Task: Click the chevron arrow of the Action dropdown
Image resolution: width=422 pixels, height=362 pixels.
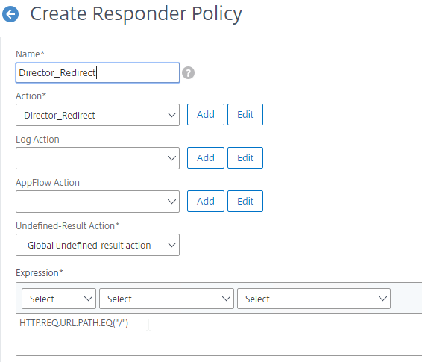Action: [171, 115]
